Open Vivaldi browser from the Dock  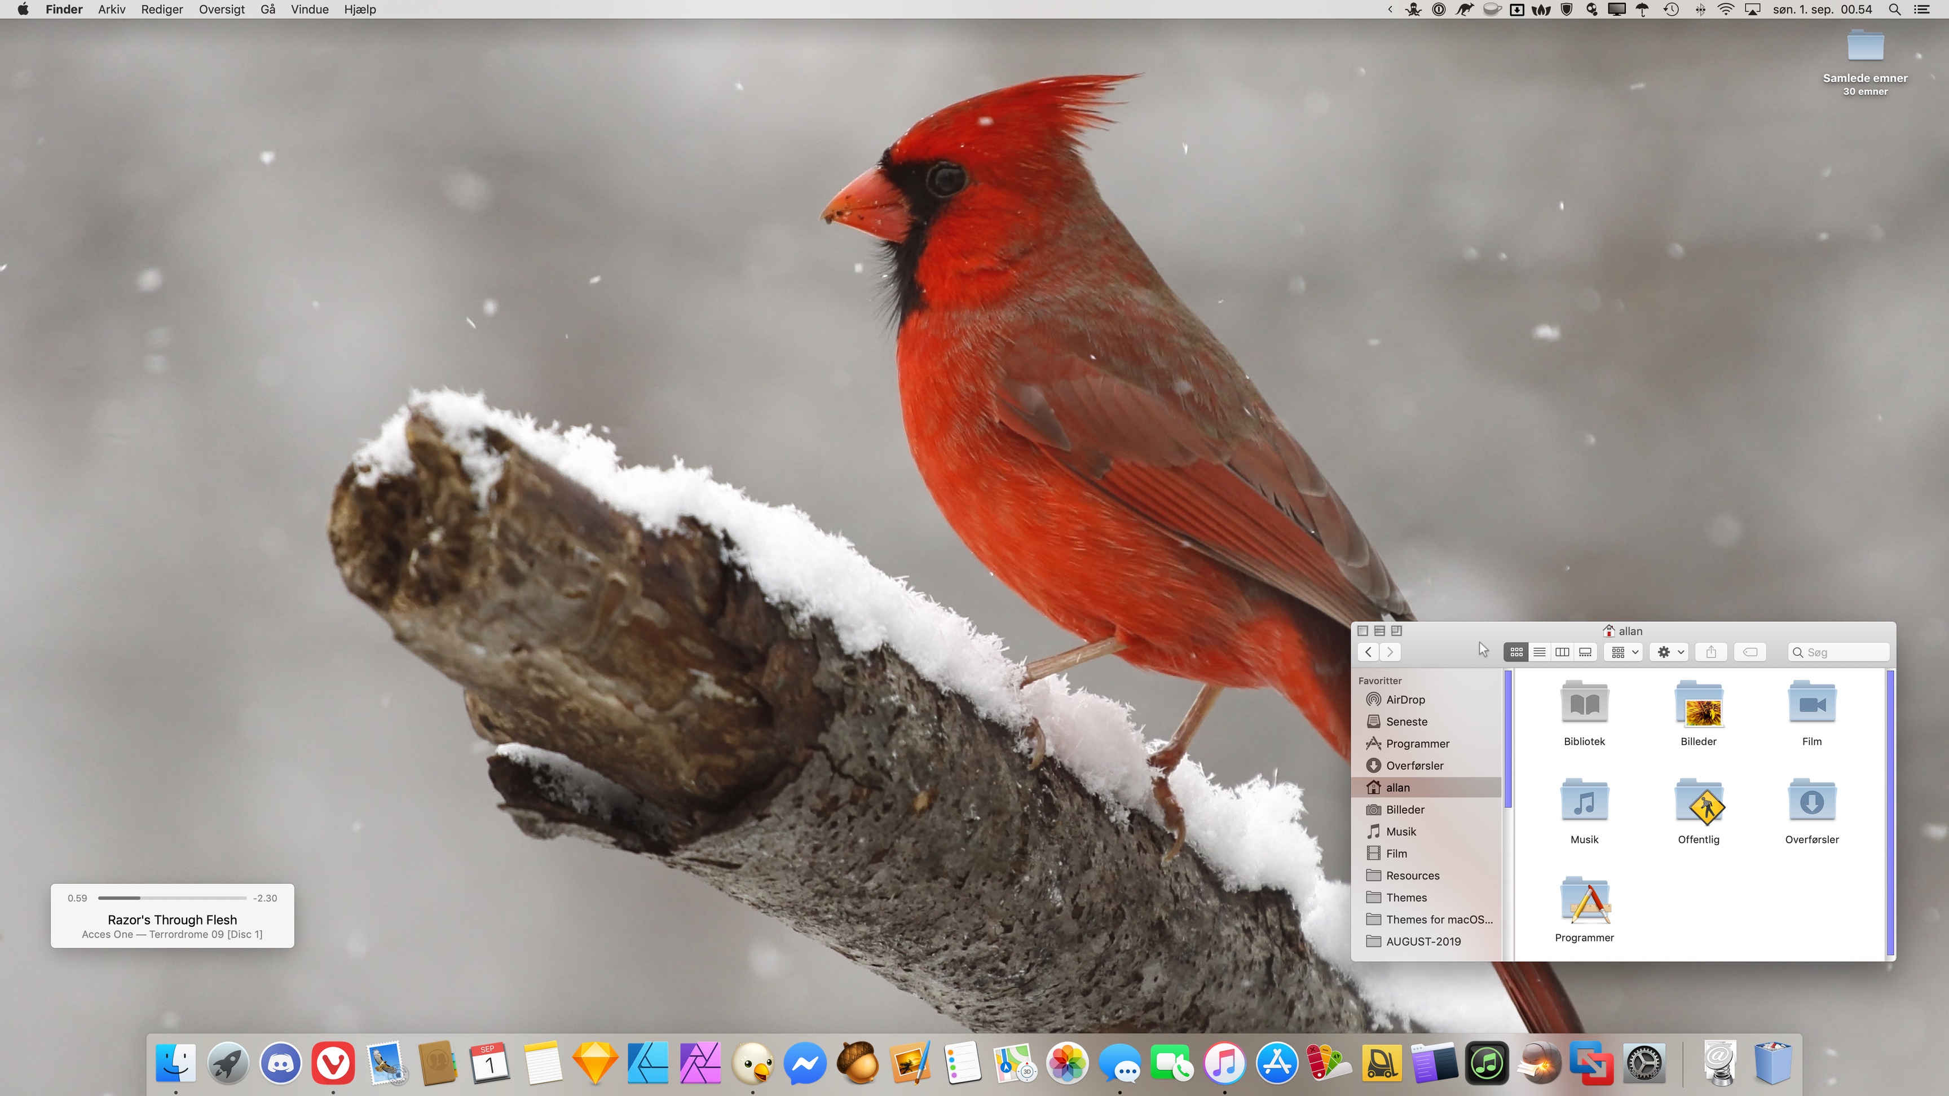[333, 1063]
